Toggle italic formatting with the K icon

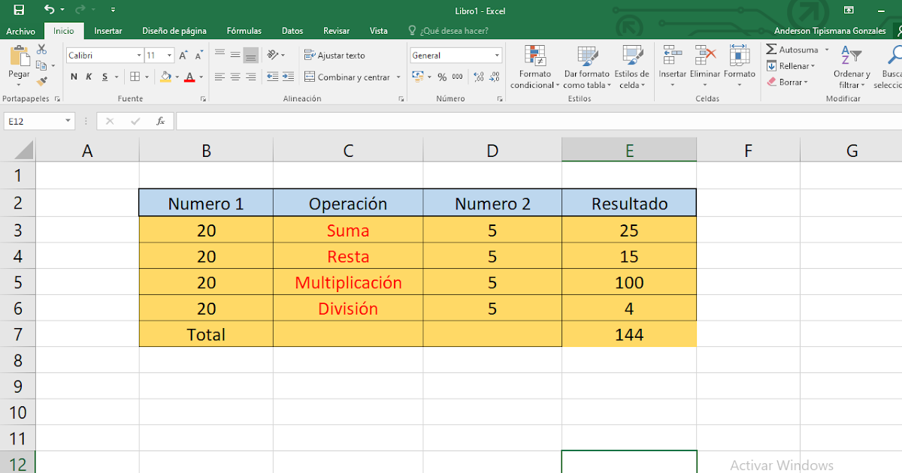tap(88, 77)
